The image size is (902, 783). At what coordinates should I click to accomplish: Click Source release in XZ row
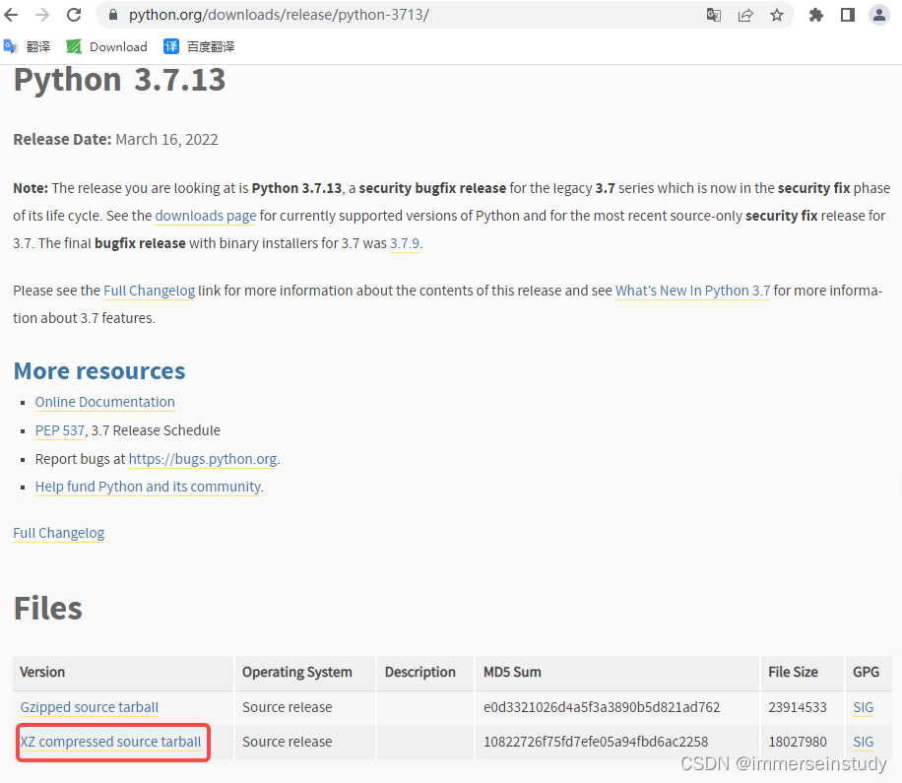288,742
